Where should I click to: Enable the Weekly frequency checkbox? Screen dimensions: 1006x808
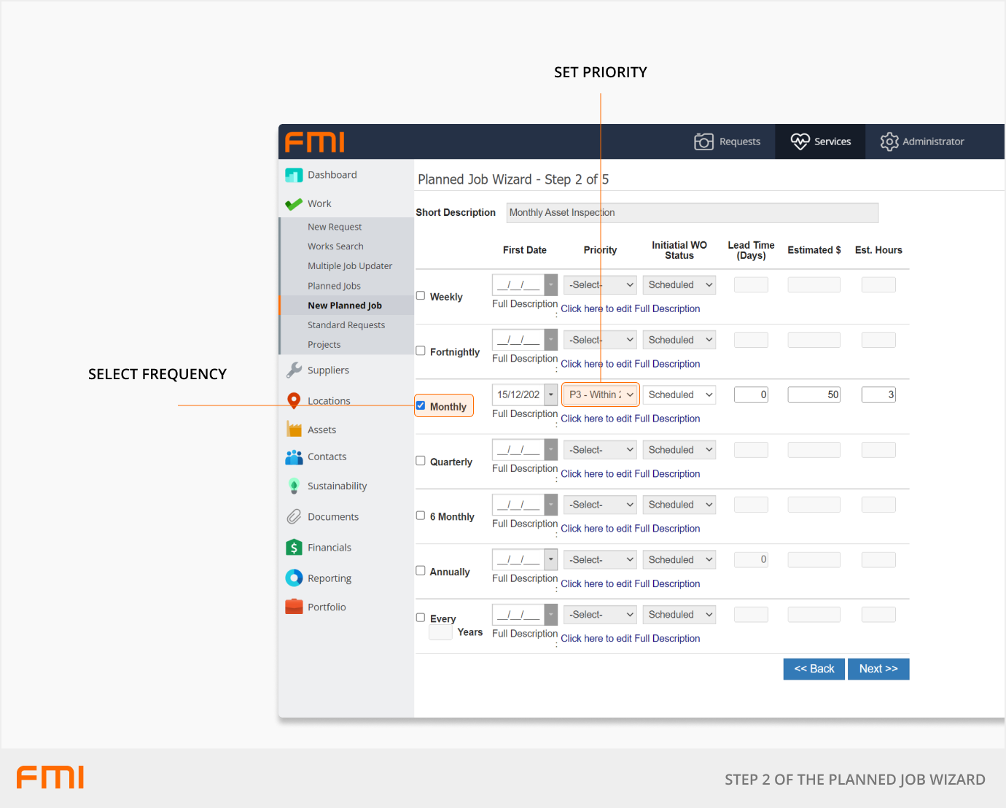tap(421, 295)
